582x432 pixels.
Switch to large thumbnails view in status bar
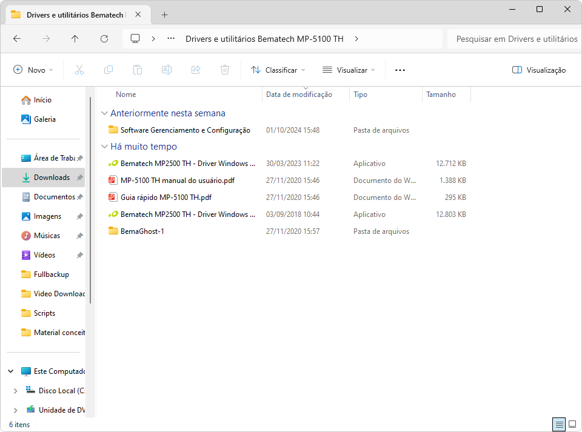pos(572,424)
